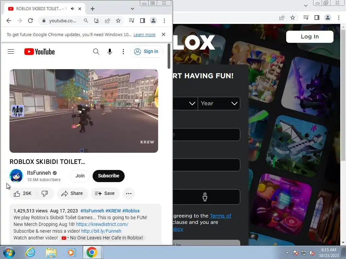Open No One Leaves Her Cafe video link
This screenshot has height=259, width=346.
coord(102,238)
